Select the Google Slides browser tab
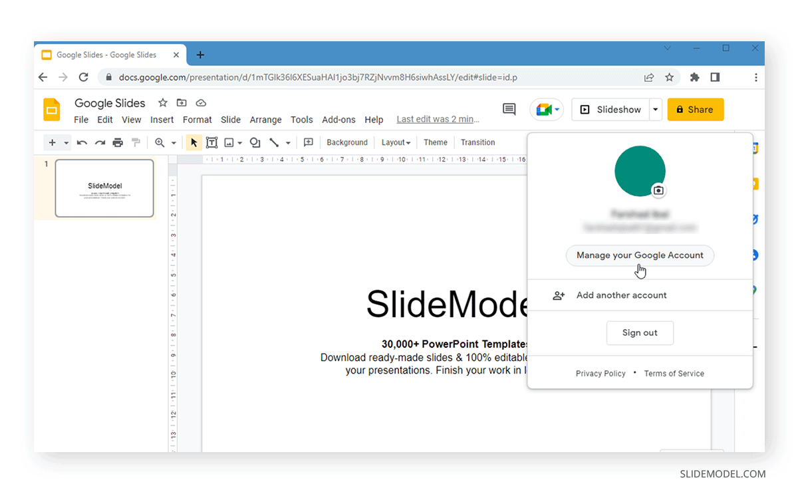Viewport: 798px width, 494px height. (110, 55)
